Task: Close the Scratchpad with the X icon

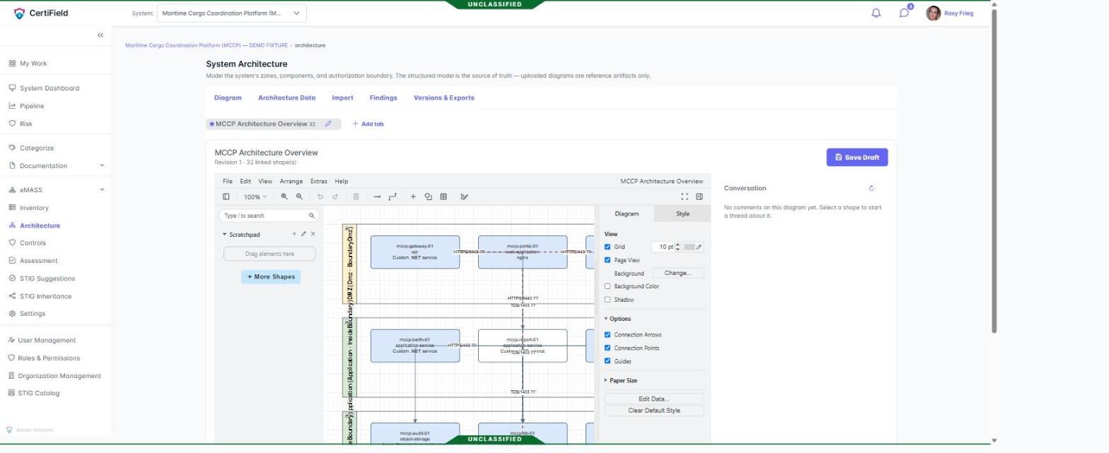Action: click(x=313, y=234)
